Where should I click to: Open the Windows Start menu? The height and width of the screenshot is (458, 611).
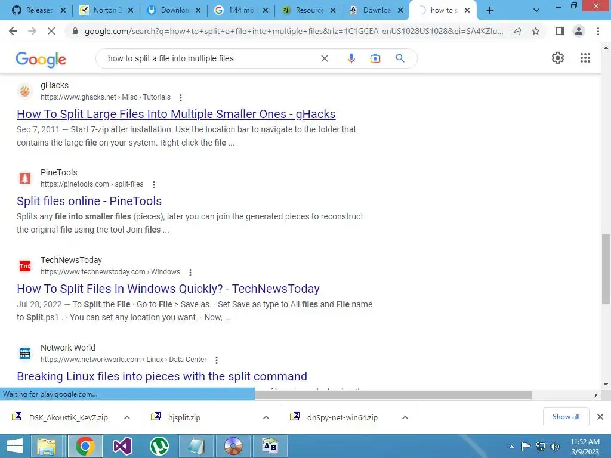pyautogui.click(x=15, y=446)
